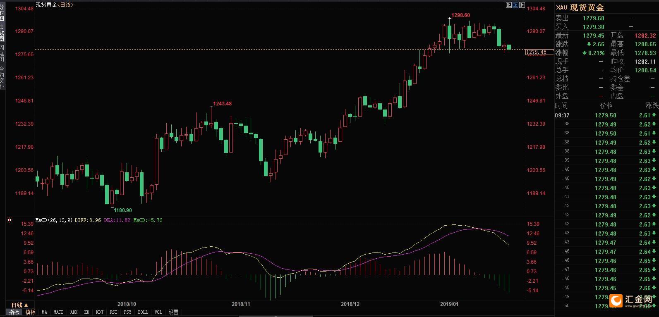Click the 09:37 tick row
The height and width of the screenshot is (317, 659).
point(606,115)
